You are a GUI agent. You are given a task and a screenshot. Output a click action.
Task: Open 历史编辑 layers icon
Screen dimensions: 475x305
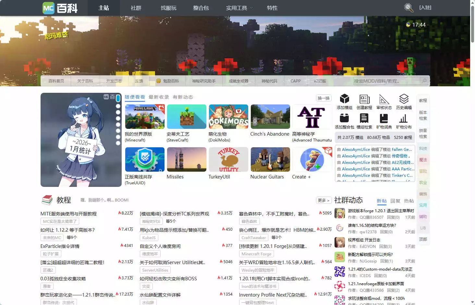click(404, 99)
